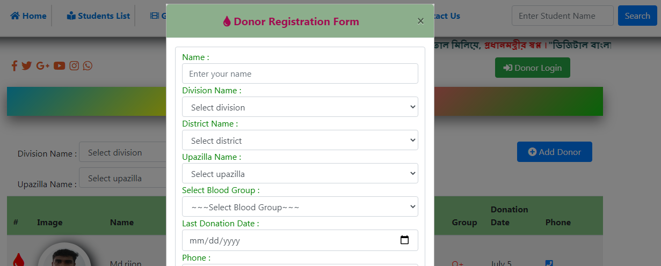This screenshot has height=266, width=661.
Task: Click the Search button
Action: click(x=637, y=16)
